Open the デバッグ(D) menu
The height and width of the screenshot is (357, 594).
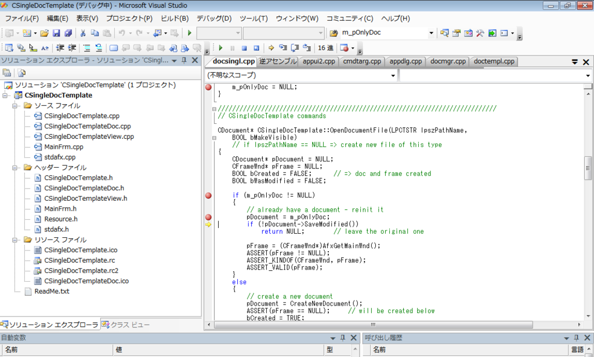214,19
